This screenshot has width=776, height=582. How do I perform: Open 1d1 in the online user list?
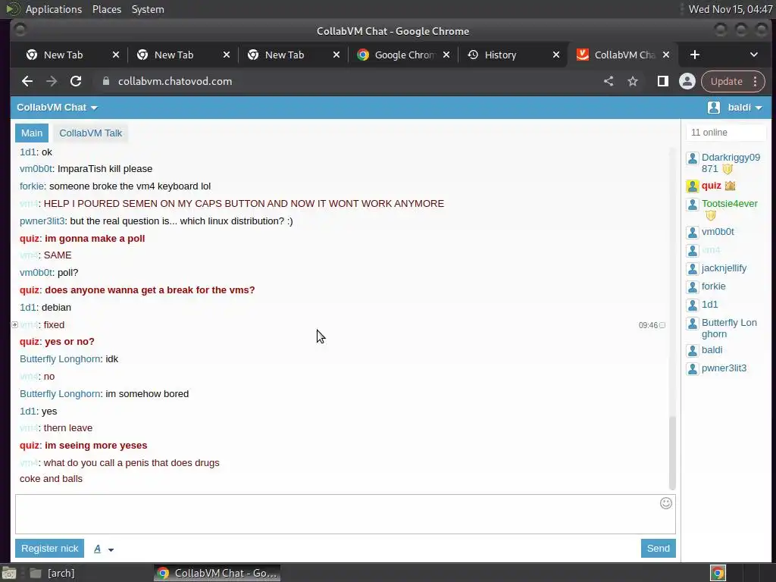point(709,305)
